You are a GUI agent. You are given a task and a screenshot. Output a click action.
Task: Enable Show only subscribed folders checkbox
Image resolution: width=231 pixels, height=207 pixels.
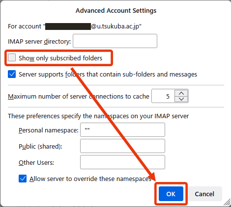pos(12,57)
